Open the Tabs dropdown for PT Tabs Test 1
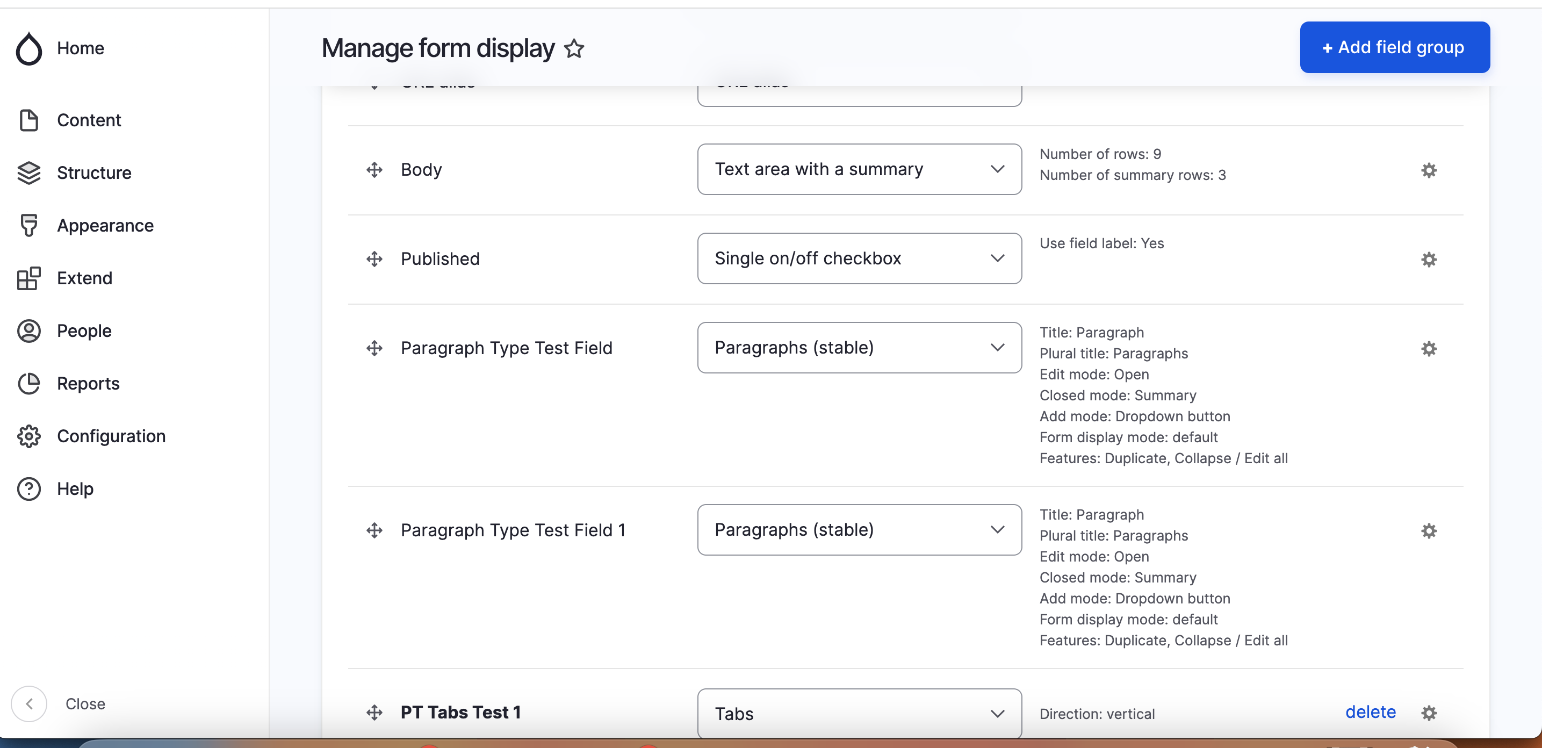The width and height of the screenshot is (1542, 748). tap(859, 713)
